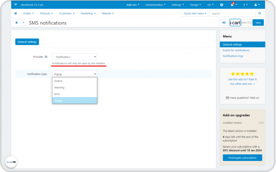Click the Provider help tooltip icon

(46, 57)
